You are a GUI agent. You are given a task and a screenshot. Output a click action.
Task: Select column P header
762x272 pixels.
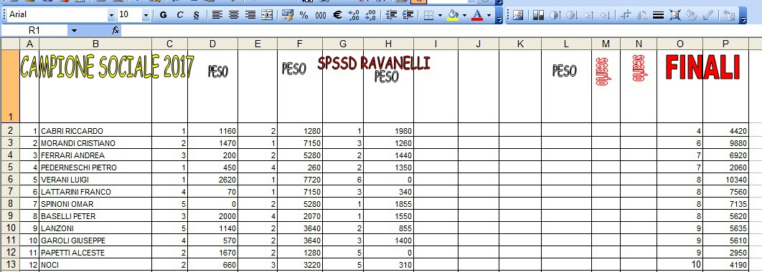coord(725,44)
